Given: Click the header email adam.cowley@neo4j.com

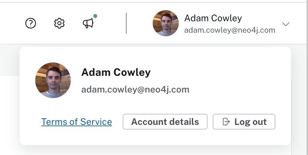Looking at the screenshot, I should point(230,30).
